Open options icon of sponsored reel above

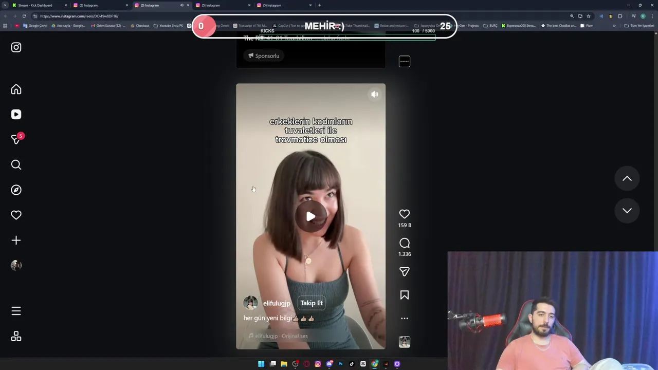405,62
